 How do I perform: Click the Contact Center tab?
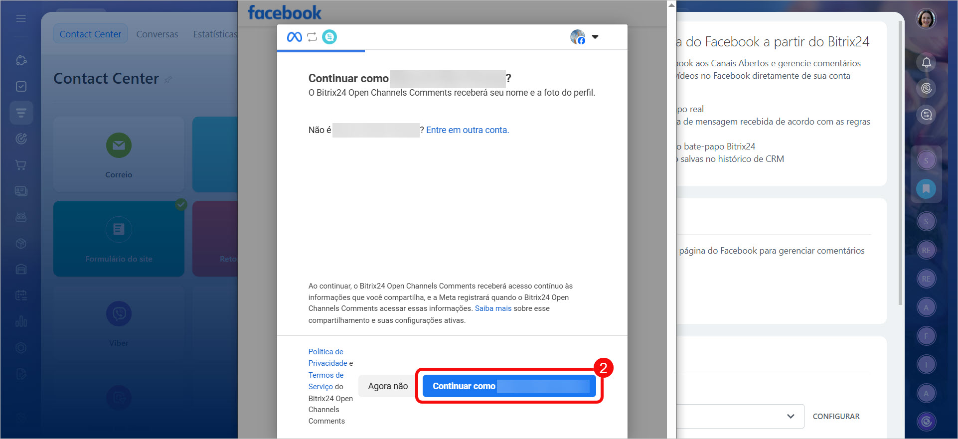tap(90, 34)
